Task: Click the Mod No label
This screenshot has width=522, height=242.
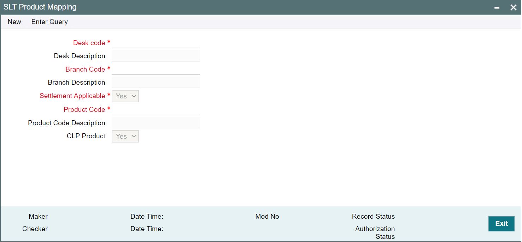Action: tap(267, 217)
